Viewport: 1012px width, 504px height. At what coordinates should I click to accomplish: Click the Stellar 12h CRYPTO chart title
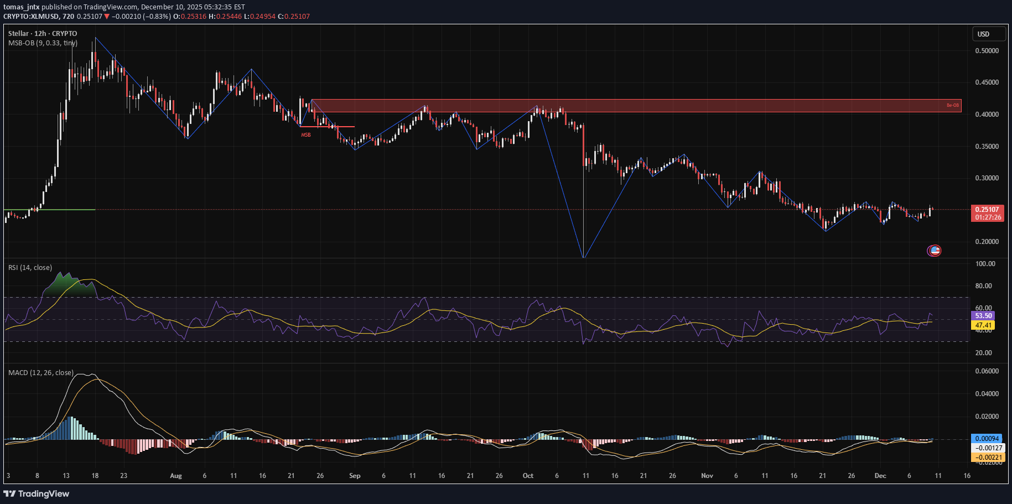tap(43, 34)
